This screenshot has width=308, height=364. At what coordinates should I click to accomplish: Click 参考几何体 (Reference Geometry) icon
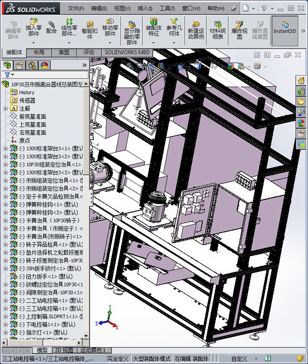pos(174,27)
